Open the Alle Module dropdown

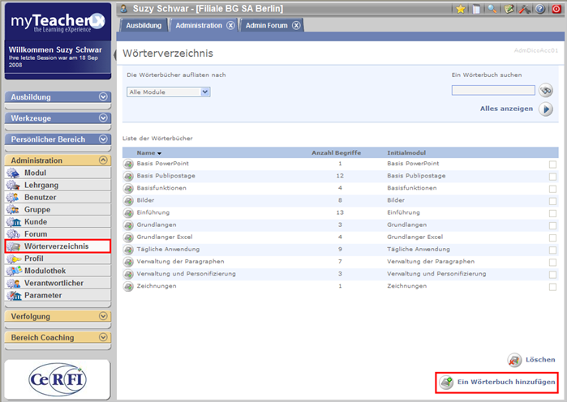169,92
